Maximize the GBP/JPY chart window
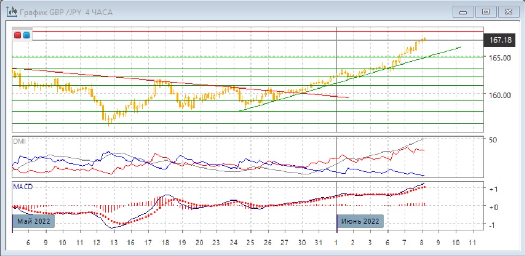This screenshot has height=256, width=525. [486, 11]
